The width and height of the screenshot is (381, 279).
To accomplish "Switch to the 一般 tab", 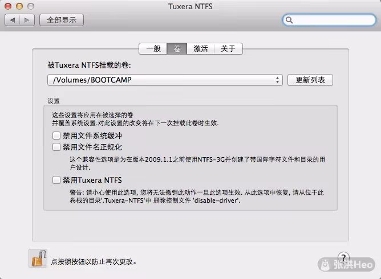I will click(x=153, y=48).
